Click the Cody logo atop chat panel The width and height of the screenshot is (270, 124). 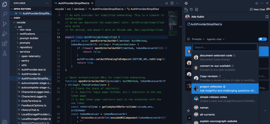pos(186,3)
